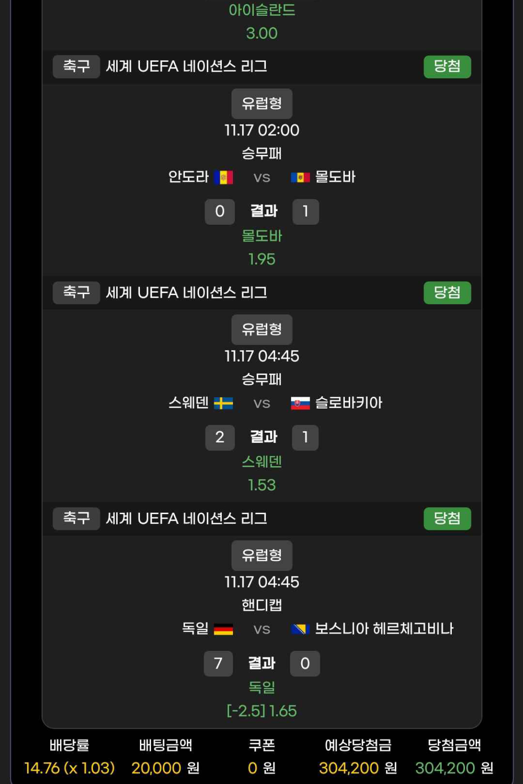Image resolution: width=523 pixels, height=784 pixels.
Task: Tap the 당첨금액 304,200 원 amount
Action: (x=454, y=768)
